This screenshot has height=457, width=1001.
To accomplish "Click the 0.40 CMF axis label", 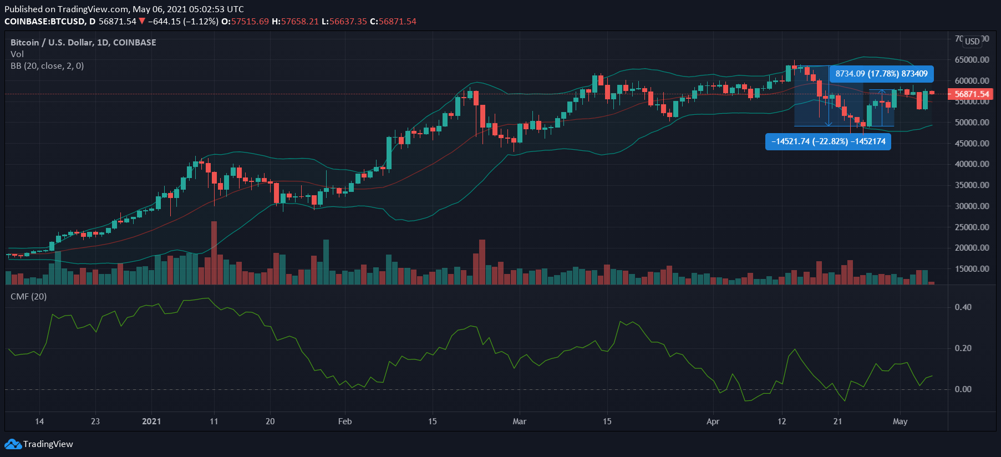I will [x=963, y=307].
